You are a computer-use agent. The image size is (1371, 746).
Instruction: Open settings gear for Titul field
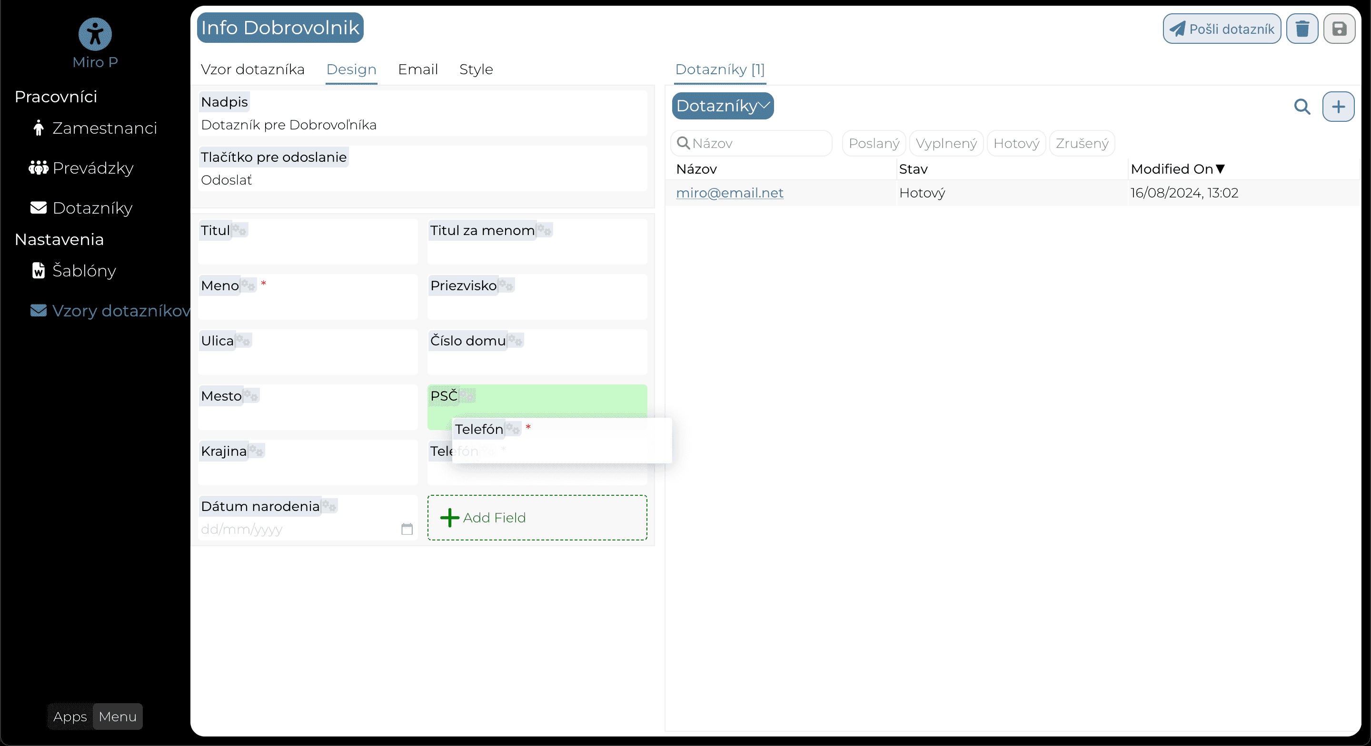coord(239,230)
